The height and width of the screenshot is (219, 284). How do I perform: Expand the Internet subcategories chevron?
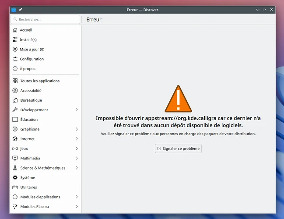77,139
